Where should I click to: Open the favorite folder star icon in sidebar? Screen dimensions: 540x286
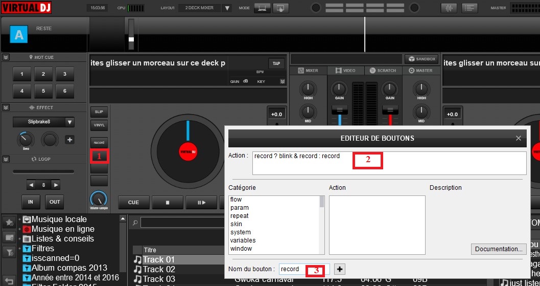click(x=9, y=223)
